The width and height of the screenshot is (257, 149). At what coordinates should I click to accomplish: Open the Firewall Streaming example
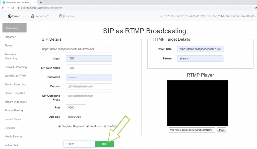tap(16, 67)
